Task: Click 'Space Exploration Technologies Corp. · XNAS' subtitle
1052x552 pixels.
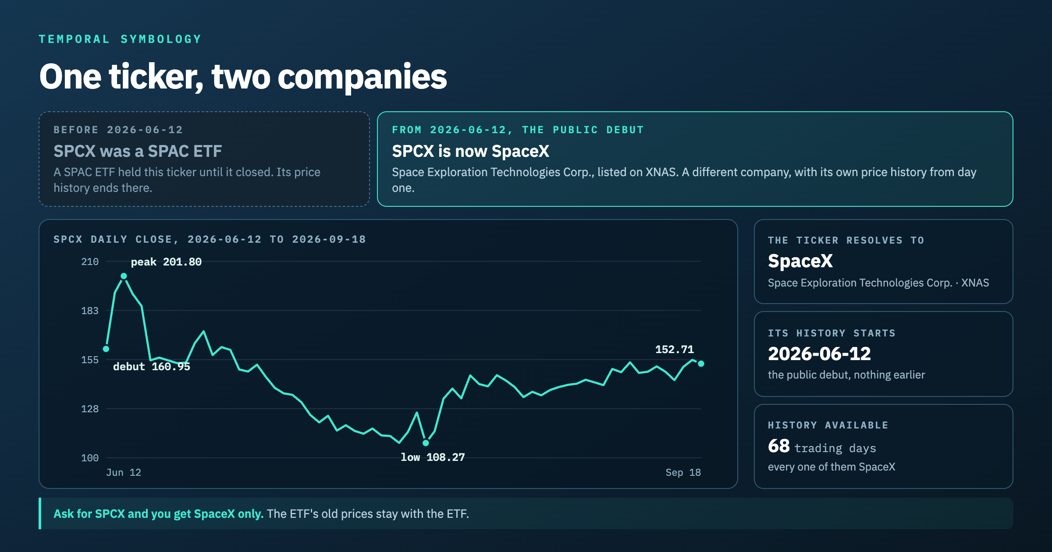Action: coord(878,283)
